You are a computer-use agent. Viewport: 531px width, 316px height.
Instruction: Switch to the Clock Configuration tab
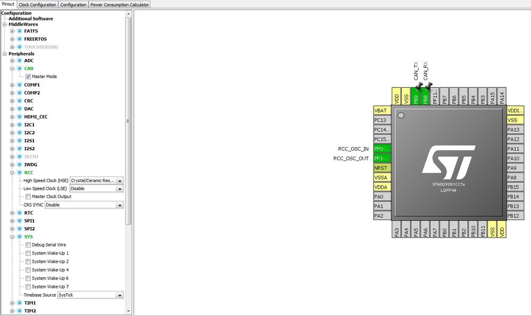tap(37, 5)
